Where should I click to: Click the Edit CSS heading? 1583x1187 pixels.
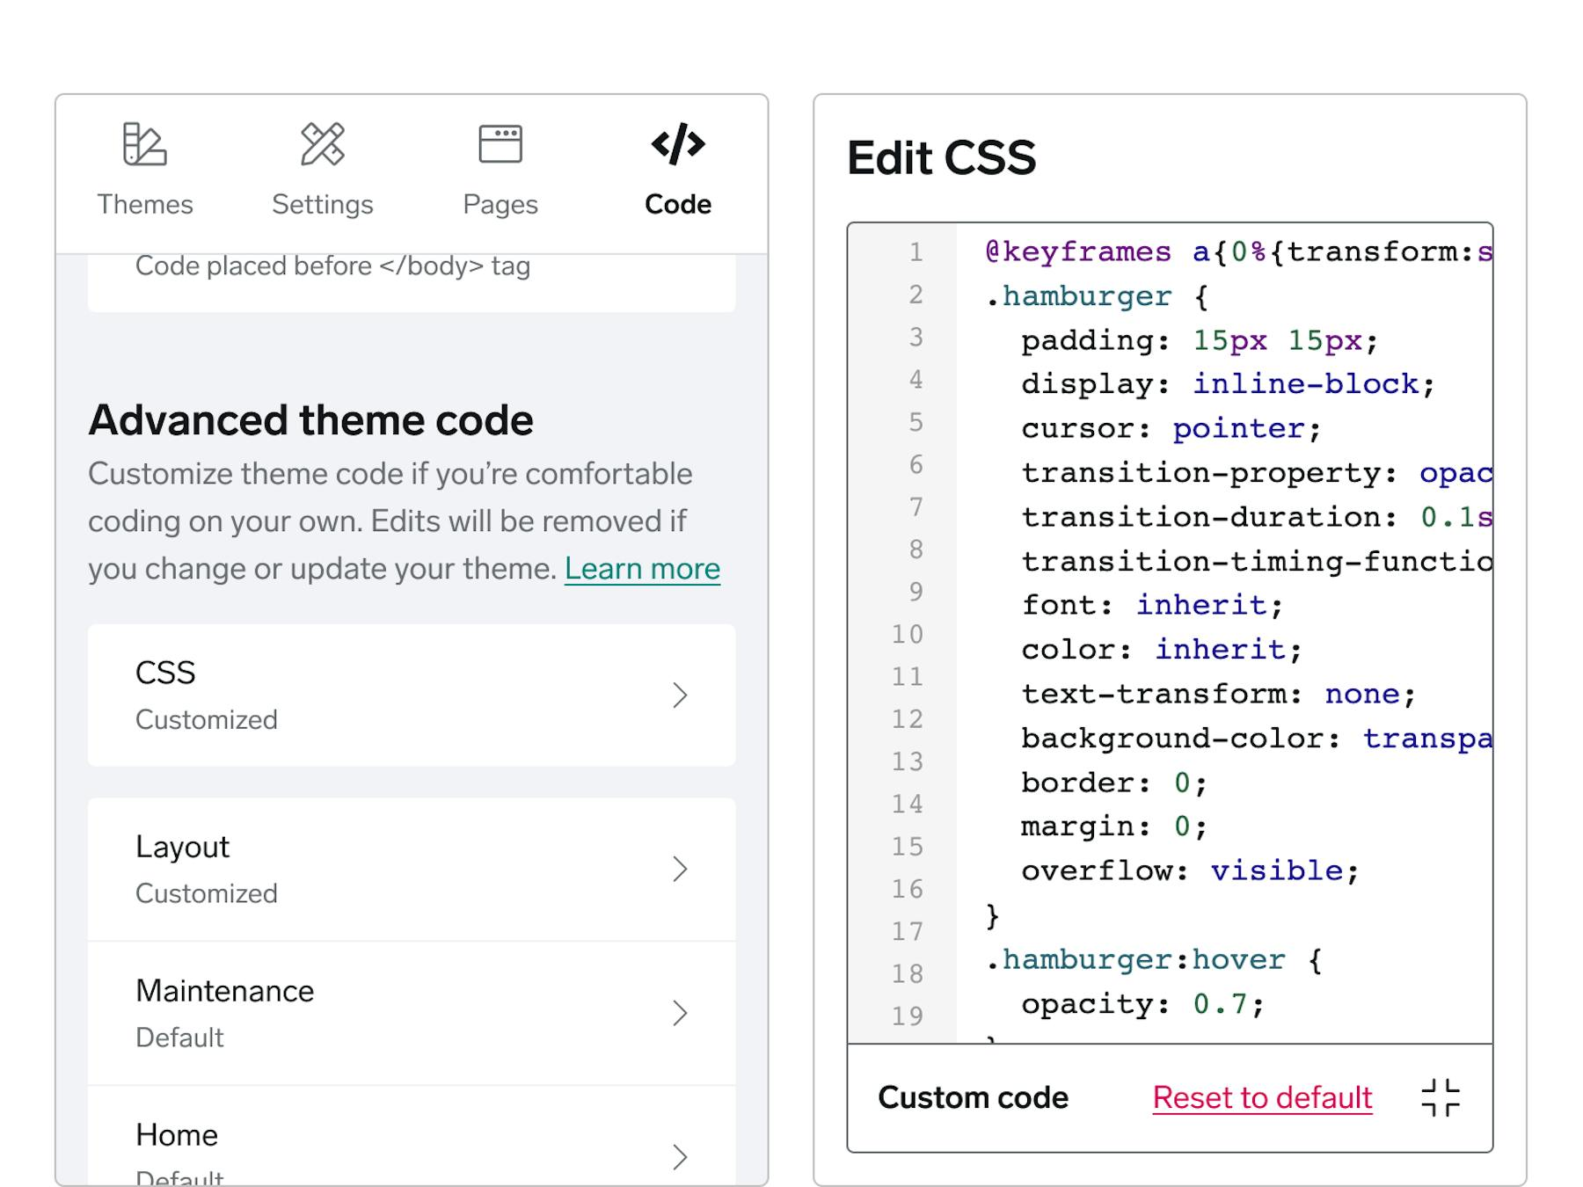click(941, 158)
